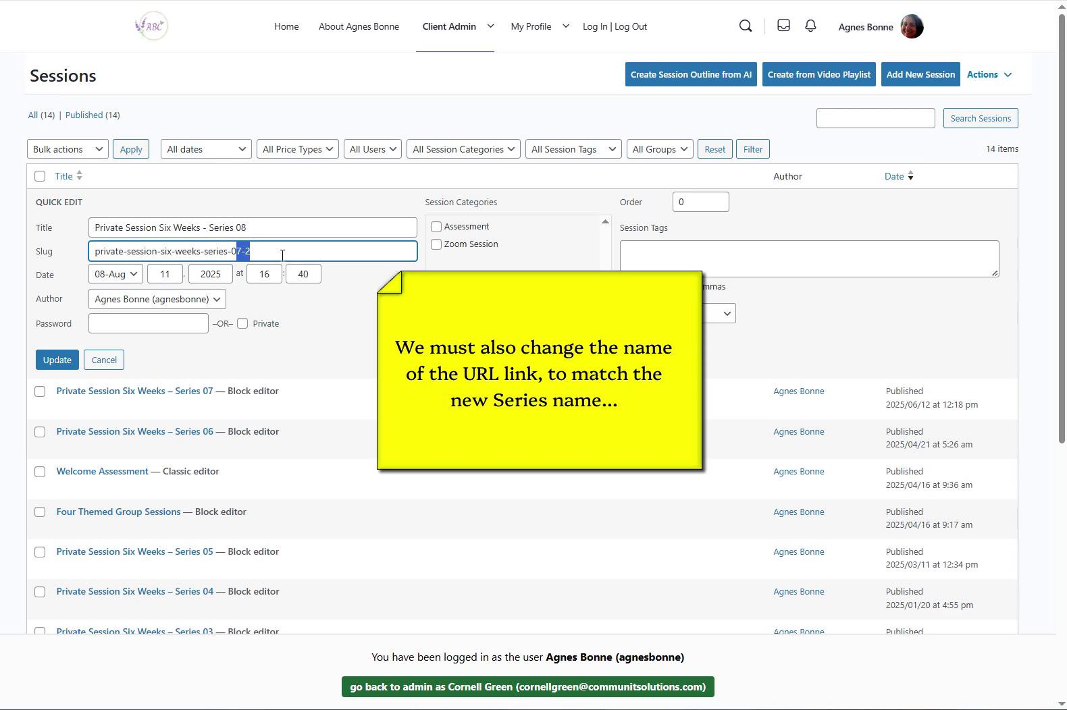Sort sessions using Date arrow
The width and height of the screenshot is (1067, 710).
910,176
